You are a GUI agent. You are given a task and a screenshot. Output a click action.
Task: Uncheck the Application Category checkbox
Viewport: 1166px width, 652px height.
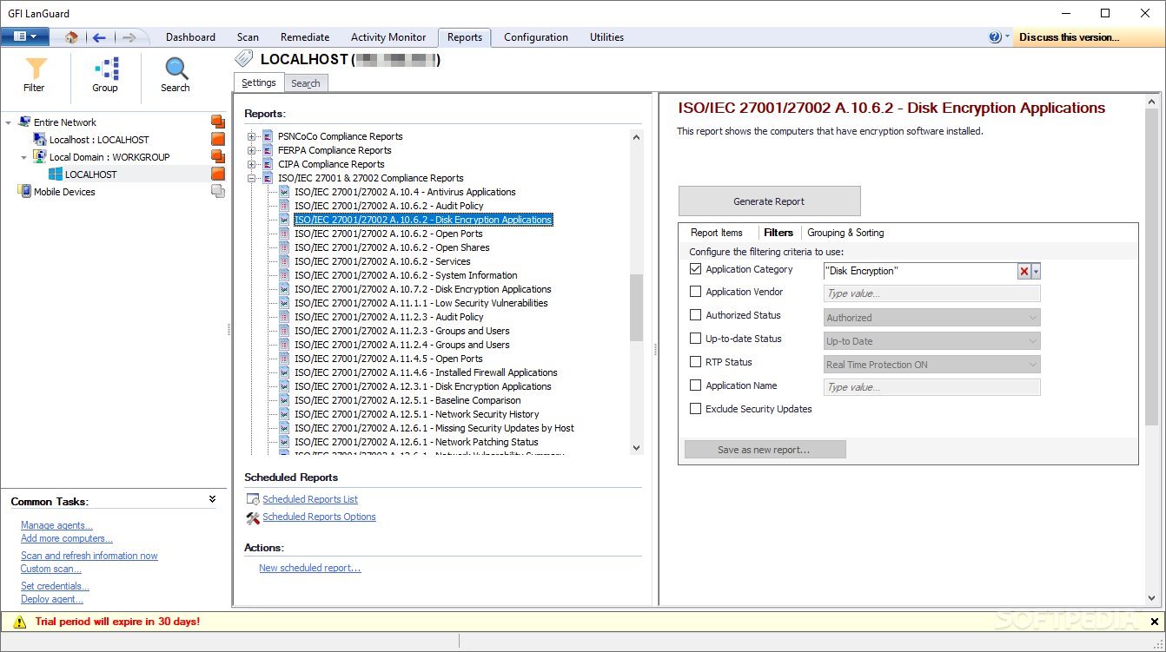pyautogui.click(x=695, y=269)
